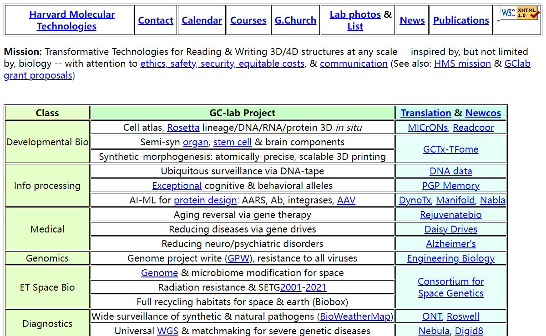Screen dimensions: 546x336
Task: Select the Diagnostics class cell
Action: 47,323
